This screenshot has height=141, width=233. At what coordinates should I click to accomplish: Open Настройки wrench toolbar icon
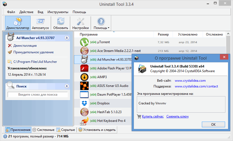81,21
